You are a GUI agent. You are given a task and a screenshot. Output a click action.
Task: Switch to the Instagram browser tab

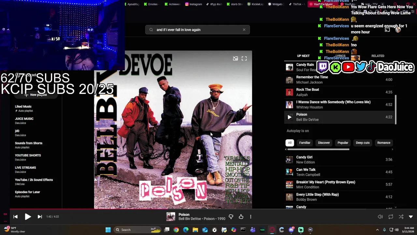click(x=194, y=4)
